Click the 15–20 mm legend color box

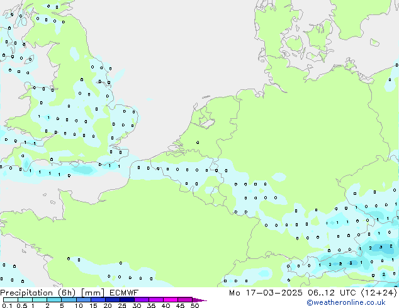click(x=98, y=300)
